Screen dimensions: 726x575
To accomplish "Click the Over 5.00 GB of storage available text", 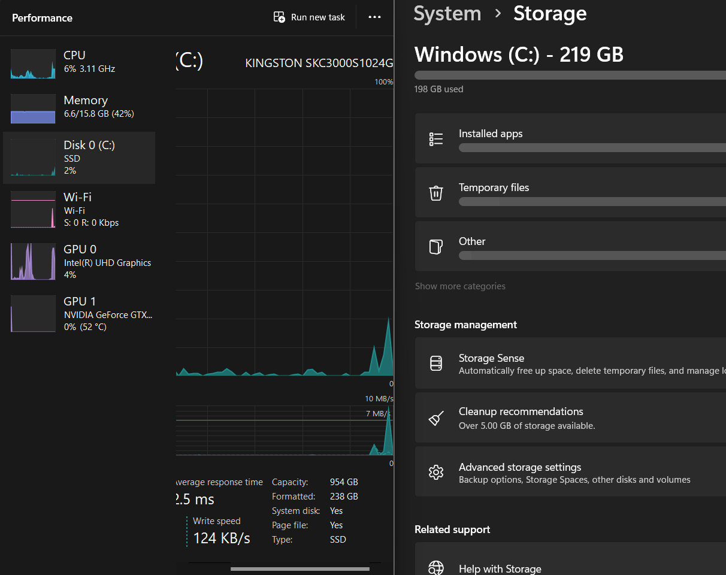I will click(527, 426).
